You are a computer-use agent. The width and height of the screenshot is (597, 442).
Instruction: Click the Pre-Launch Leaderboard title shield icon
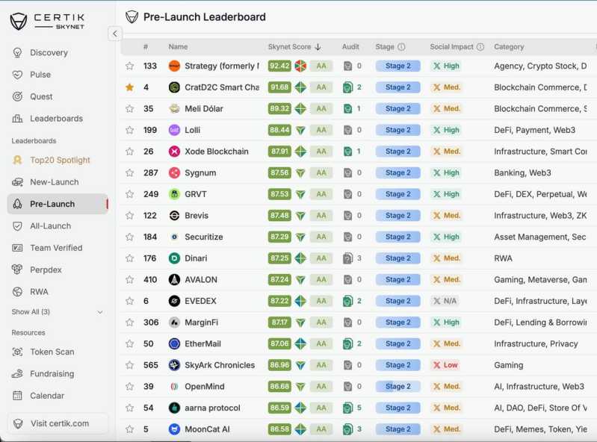(x=132, y=16)
